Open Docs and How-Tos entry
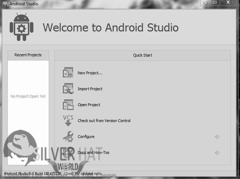This screenshot has height=179, width=240. 93,153
